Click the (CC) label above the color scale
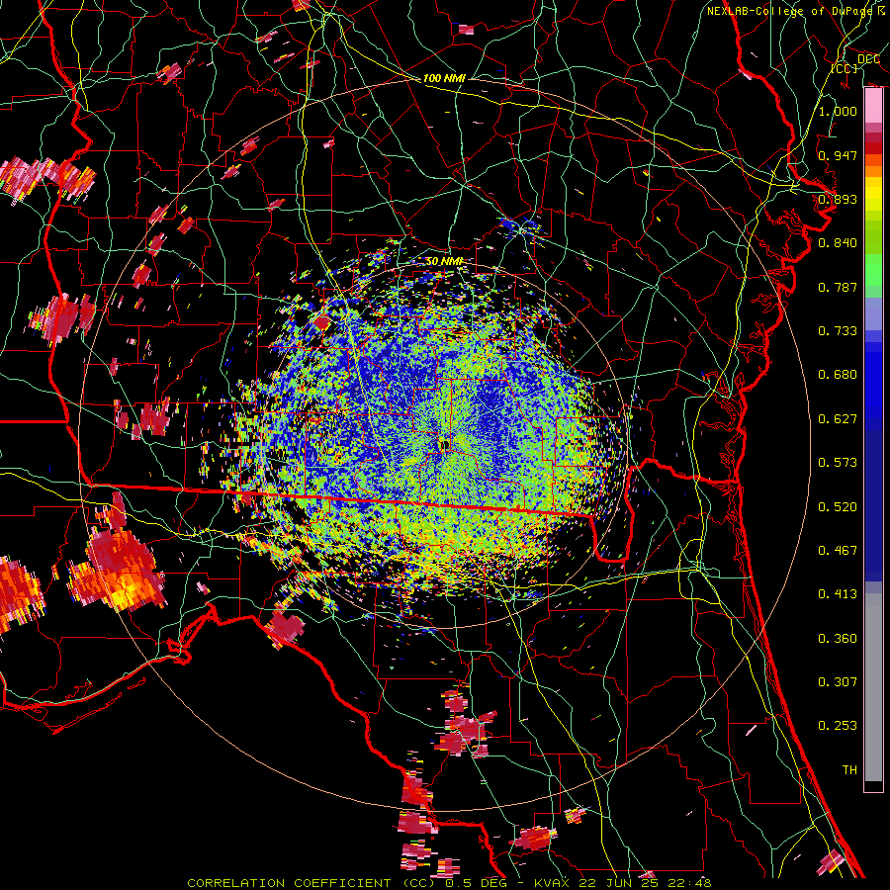 (x=845, y=68)
